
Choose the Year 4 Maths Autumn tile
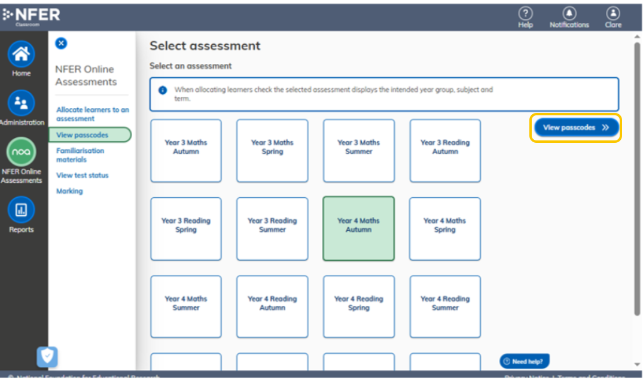(358, 229)
